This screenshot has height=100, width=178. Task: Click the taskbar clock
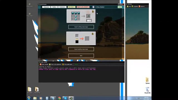click(x=146, y=98)
